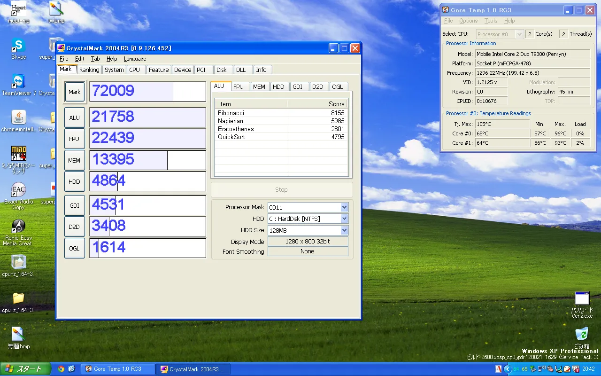This screenshot has height=376, width=601.
Task: Open the Recycle Bin on the desktop
Action: click(582, 334)
